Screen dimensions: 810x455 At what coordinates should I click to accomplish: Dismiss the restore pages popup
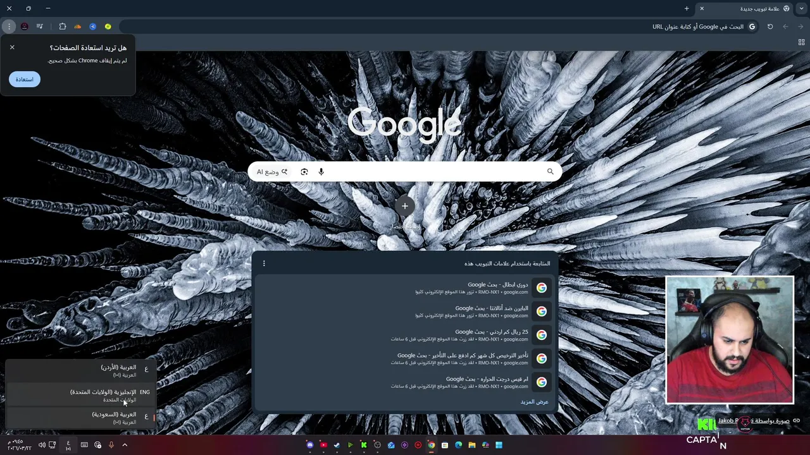(x=12, y=47)
